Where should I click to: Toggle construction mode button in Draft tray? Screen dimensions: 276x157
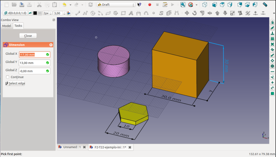coord(30,13)
